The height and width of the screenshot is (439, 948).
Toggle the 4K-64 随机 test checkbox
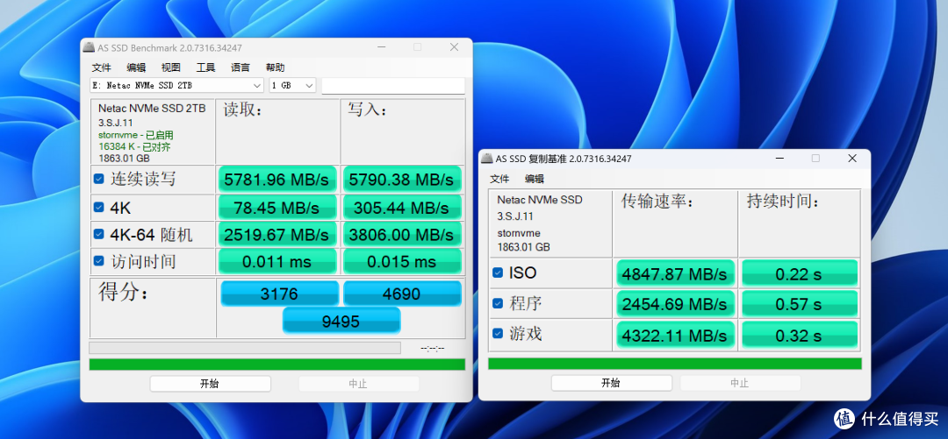coord(99,234)
